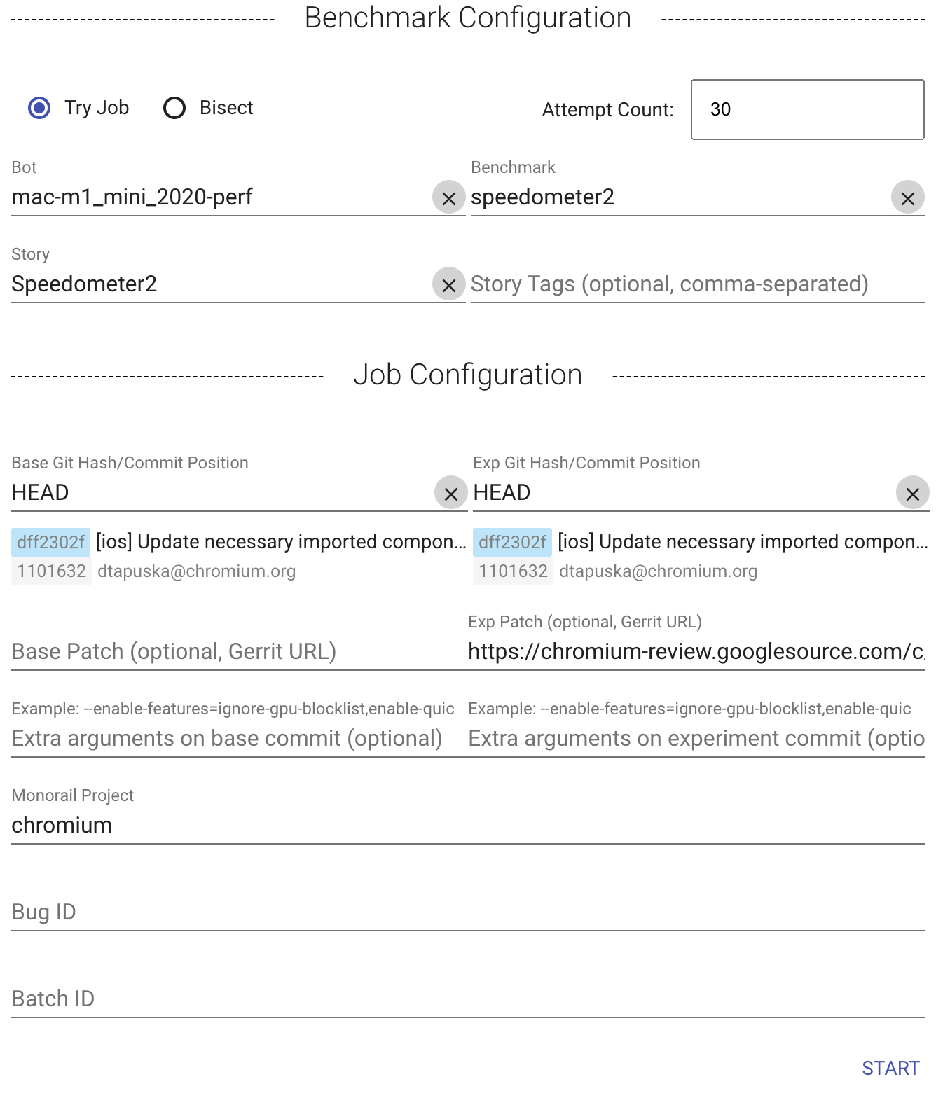Click exp commit position 1101632
This screenshot has height=1098, width=950.
click(513, 571)
